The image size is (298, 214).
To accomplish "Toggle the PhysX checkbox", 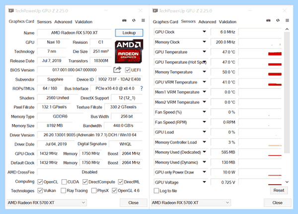I will 94,191.
